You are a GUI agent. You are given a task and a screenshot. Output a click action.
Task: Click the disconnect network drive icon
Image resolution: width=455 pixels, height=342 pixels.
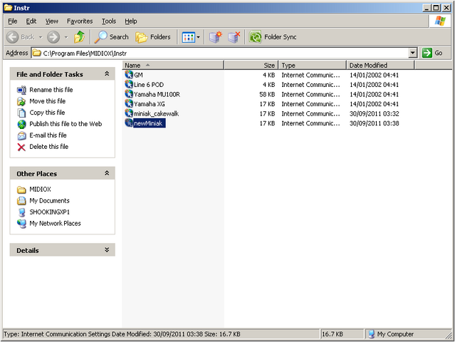234,37
